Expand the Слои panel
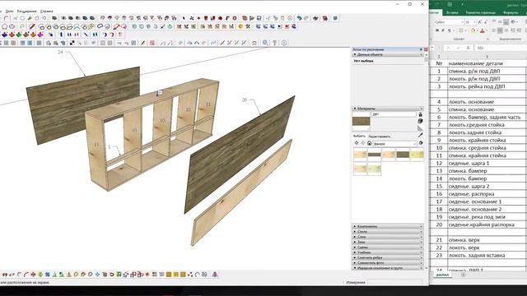The width and height of the screenshot is (527, 296). 388,237
